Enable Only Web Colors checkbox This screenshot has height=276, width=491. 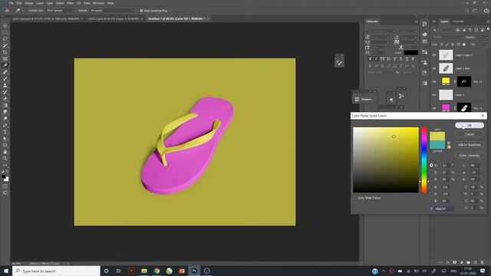(355, 198)
